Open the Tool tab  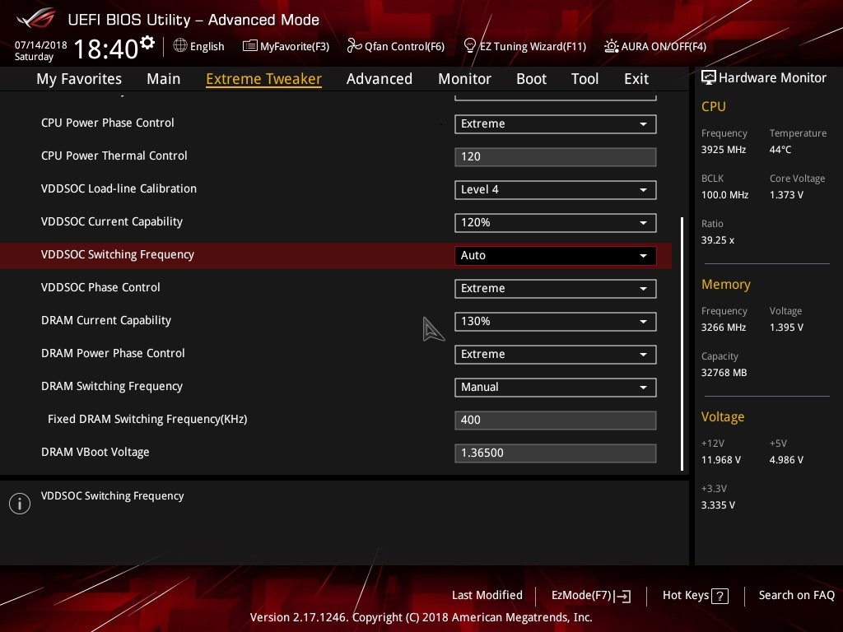pos(585,79)
